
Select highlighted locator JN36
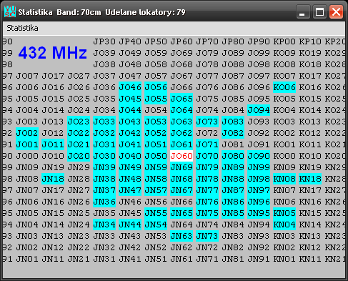click(x=104, y=202)
